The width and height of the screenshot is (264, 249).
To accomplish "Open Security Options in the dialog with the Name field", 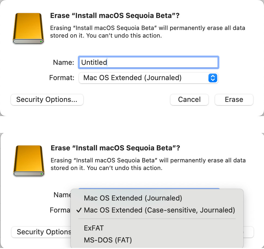I will click(x=47, y=100).
